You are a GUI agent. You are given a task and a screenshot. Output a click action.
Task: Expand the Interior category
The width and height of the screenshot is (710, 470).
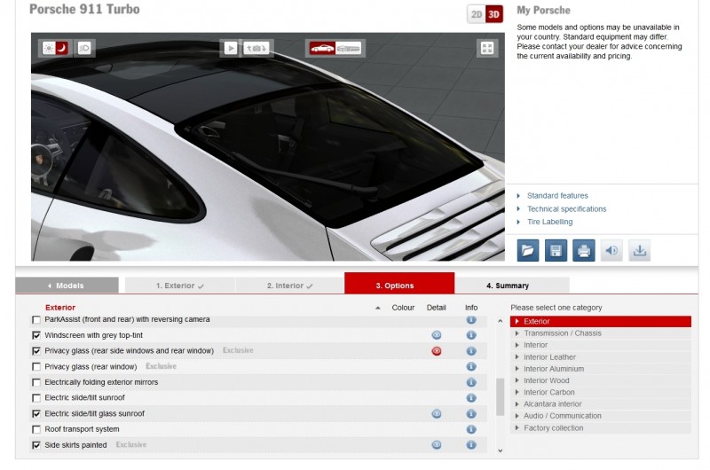click(x=601, y=345)
